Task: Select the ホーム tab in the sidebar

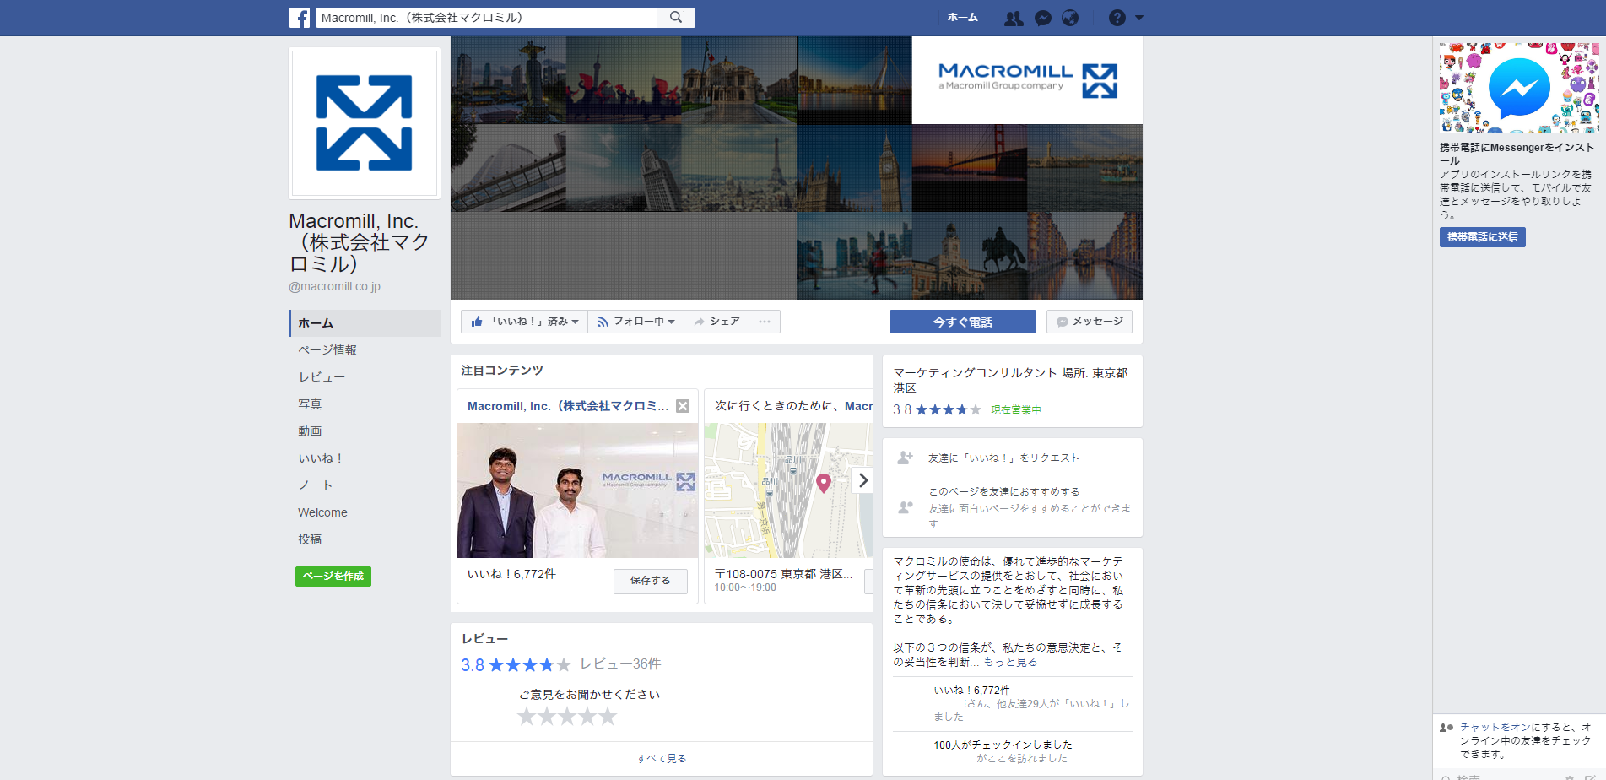Action: (365, 323)
